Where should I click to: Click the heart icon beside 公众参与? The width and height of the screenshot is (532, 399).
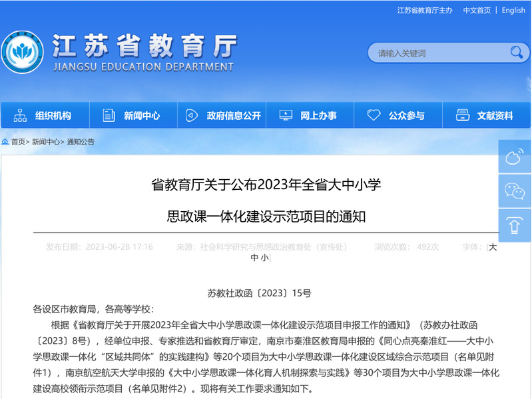click(x=374, y=115)
